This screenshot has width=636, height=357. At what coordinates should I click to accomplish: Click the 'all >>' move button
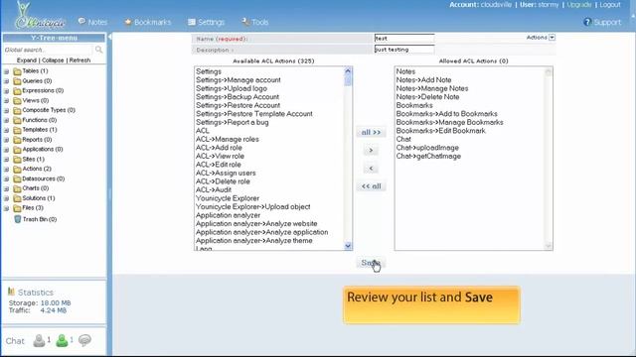pyautogui.click(x=371, y=132)
